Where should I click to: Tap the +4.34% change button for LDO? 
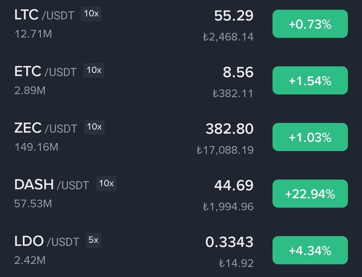310,251
